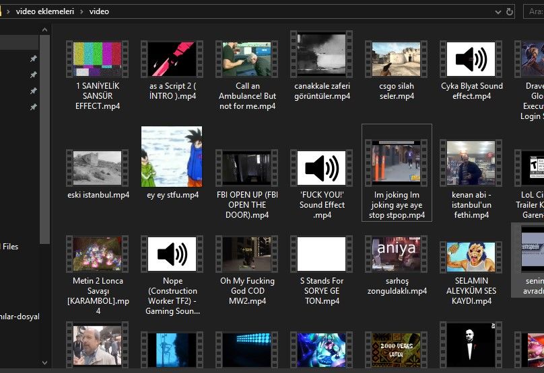Open the 'Files' item in navigation pane
544x373 pixels.
click(x=10, y=247)
